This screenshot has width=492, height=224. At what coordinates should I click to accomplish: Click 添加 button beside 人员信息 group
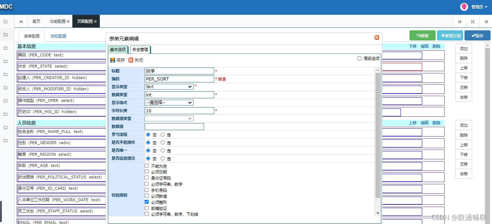(464, 125)
